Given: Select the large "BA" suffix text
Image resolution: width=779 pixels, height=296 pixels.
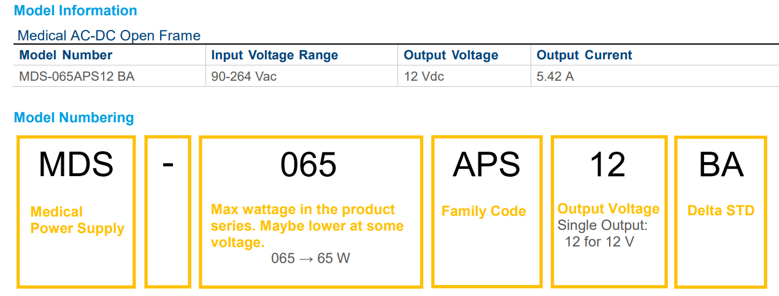Looking at the screenshot, I should click(x=721, y=164).
